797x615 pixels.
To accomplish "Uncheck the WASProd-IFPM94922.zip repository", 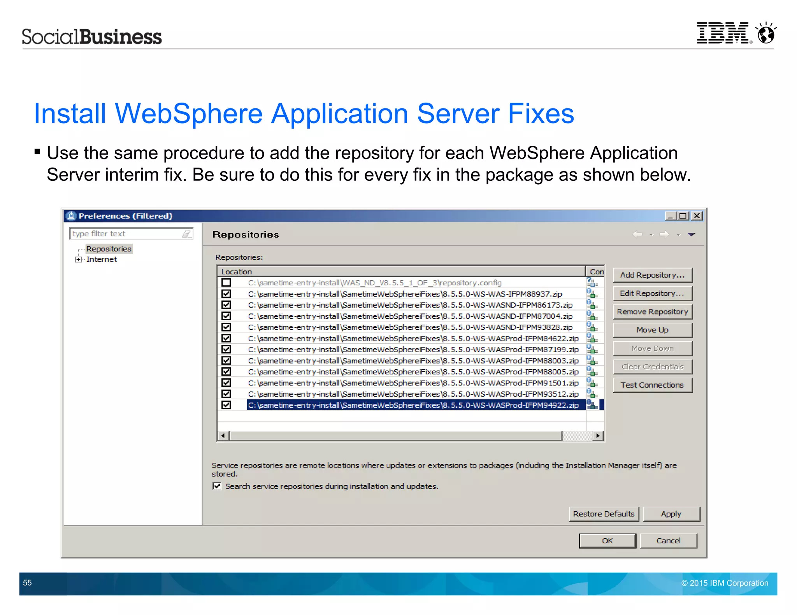I will [x=226, y=405].
